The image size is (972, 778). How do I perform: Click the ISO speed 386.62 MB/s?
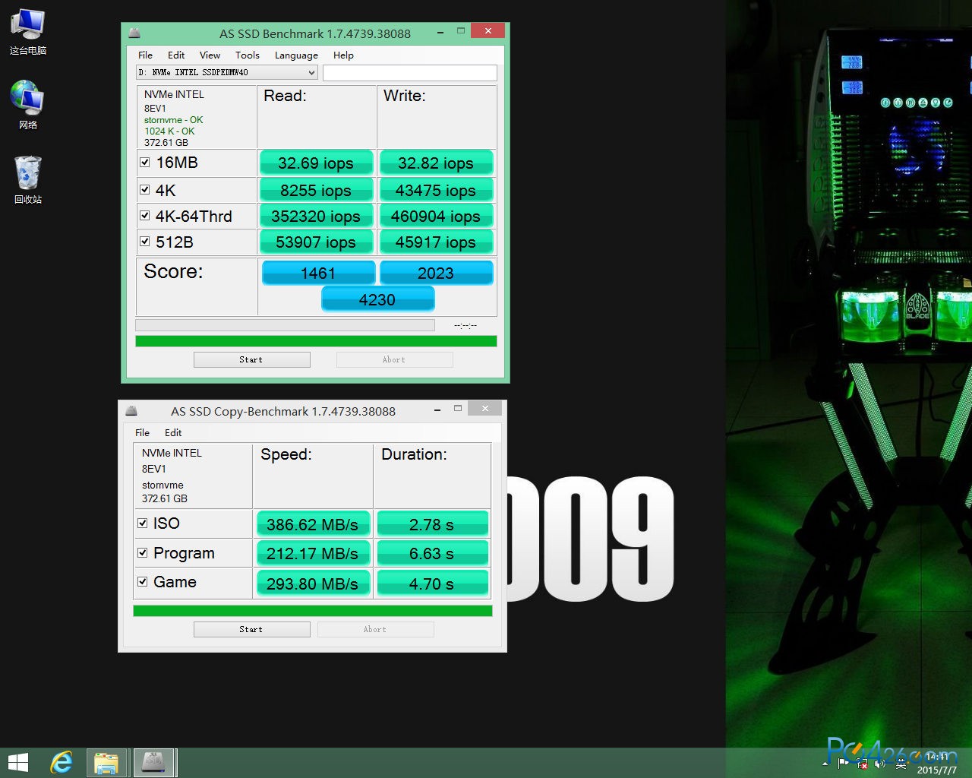tap(313, 524)
